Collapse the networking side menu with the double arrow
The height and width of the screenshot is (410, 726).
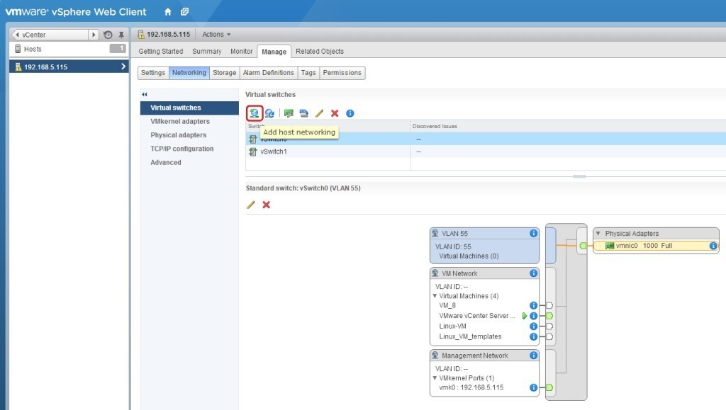click(145, 94)
